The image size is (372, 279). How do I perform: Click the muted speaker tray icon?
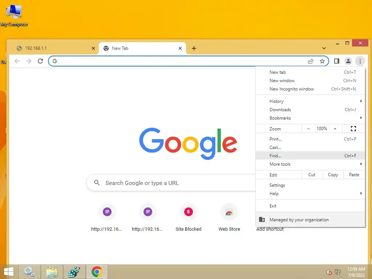click(x=329, y=272)
